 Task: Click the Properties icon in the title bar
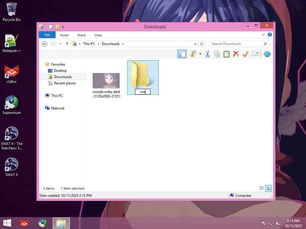click(x=51, y=27)
